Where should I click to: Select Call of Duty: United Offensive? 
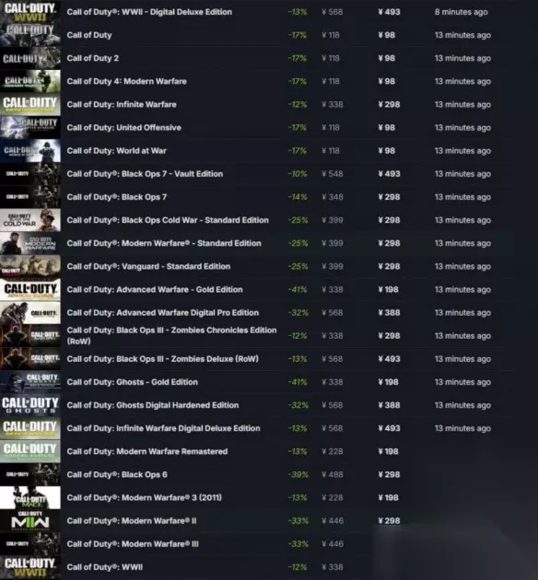(x=124, y=128)
